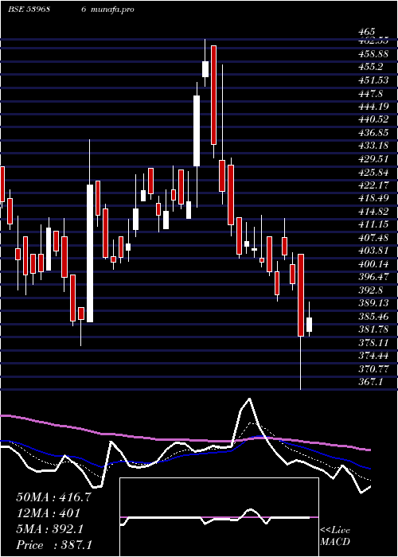Select the 411.15 price label

[x=373, y=224]
